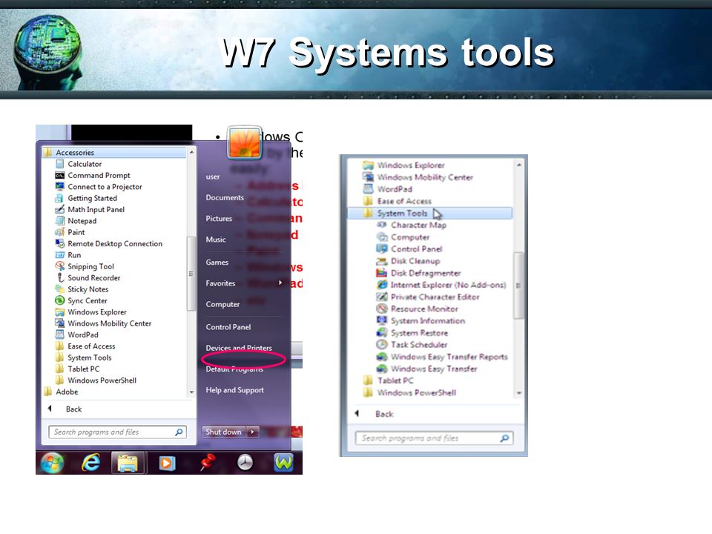This screenshot has height=534, width=712.
Task: Click the user name link
Action: point(213,177)
